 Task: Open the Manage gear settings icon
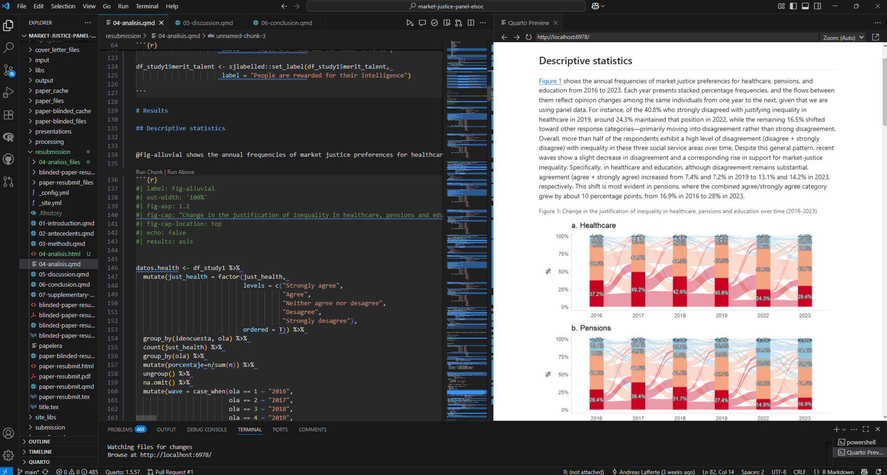point(8,456)
